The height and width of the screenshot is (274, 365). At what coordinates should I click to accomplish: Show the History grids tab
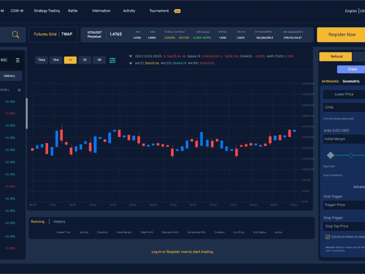click(x=59, y=222)
